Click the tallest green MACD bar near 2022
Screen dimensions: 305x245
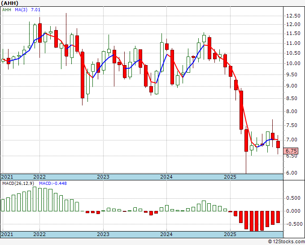(35, 199)
